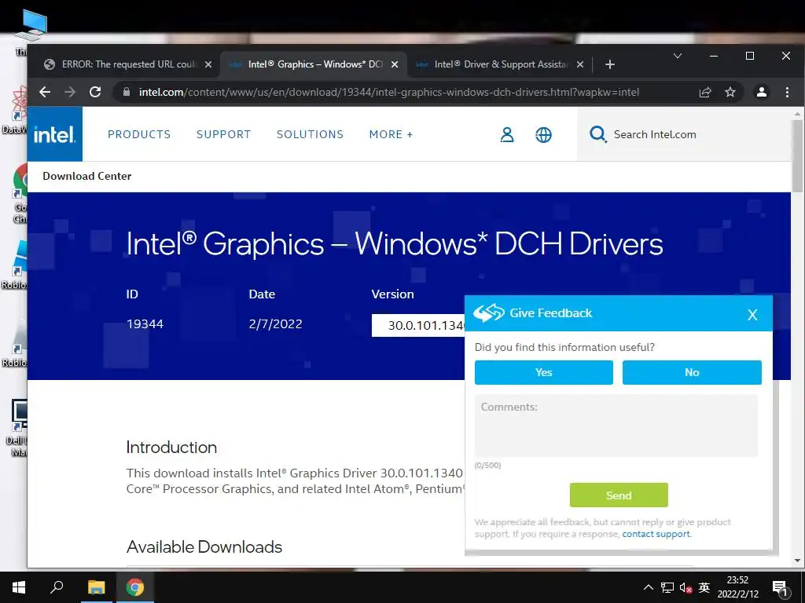Click the ID value 19344
The image size is (805, 603).
click(145, 324)
